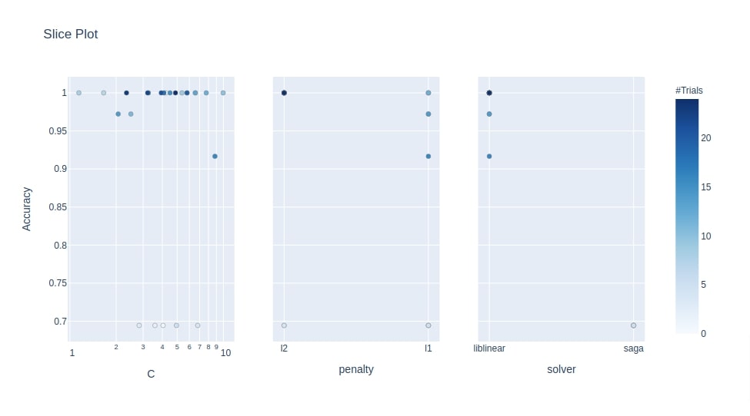Click the l1 penalty point near 0.69

tap(428, 325)
